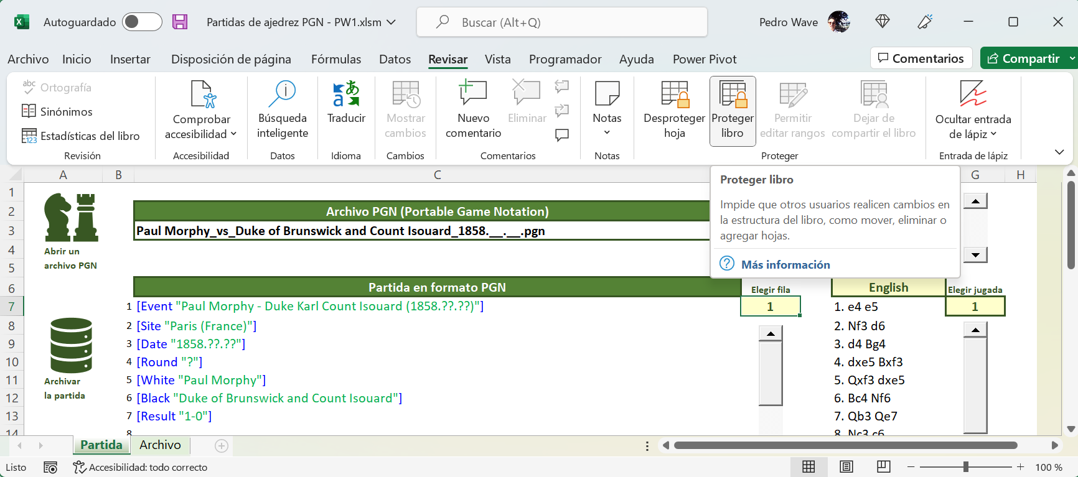Show comments pane icon
This screenshot has height=477, width=1078.
562,135
